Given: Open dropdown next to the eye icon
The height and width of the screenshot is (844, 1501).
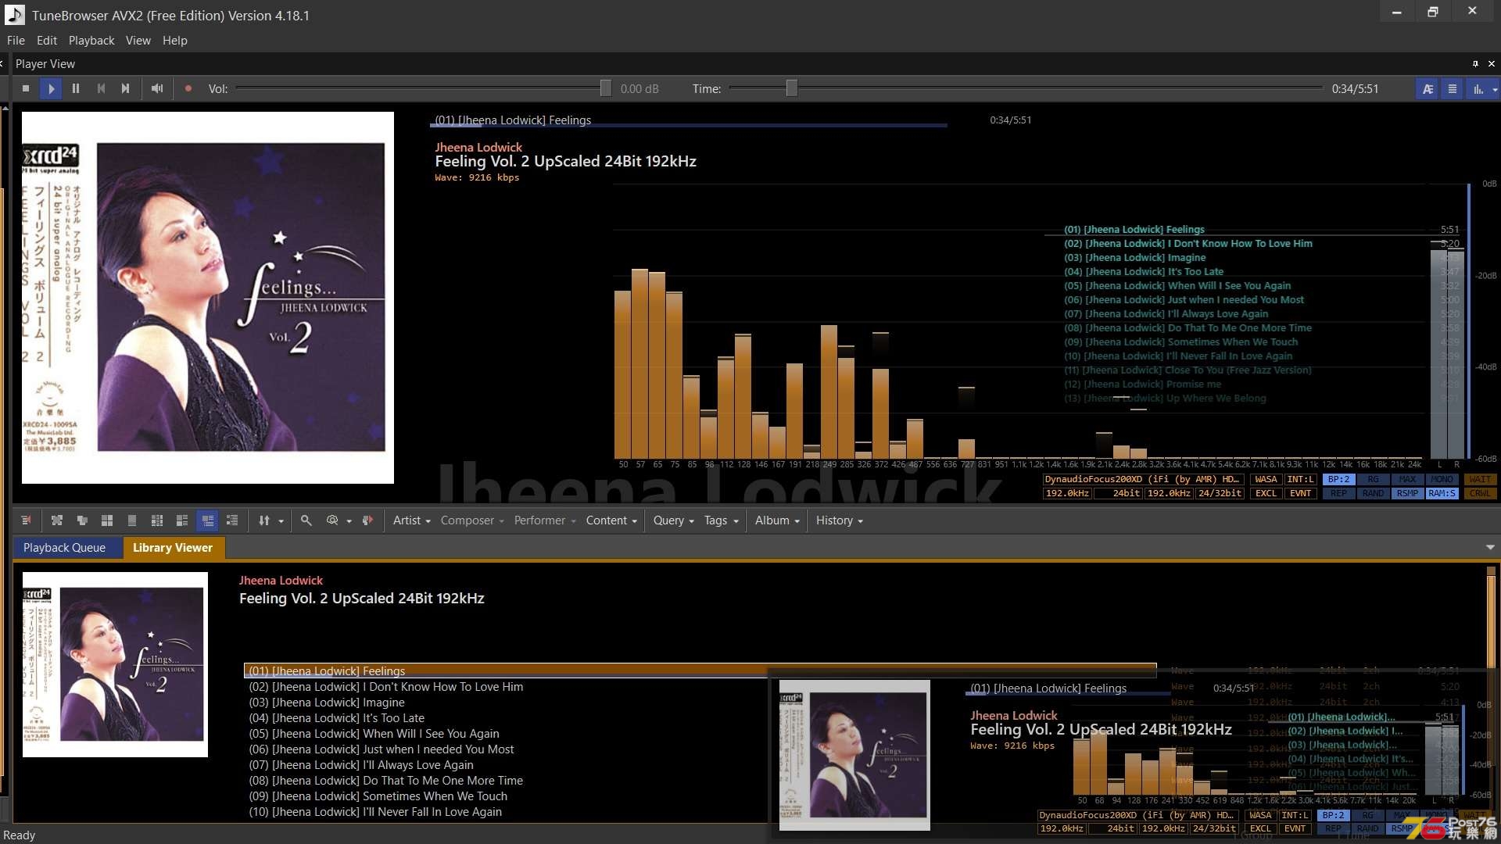Looking at the screenshot, I should pyautogui.click(x=349, y=521).
